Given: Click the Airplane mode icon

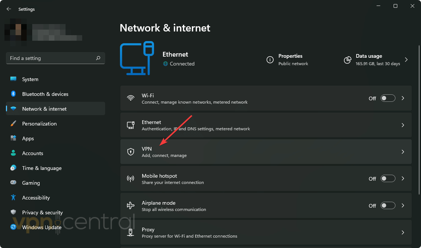Looking at the screenshot, I should pyautogui.click(x=130, y=205).
